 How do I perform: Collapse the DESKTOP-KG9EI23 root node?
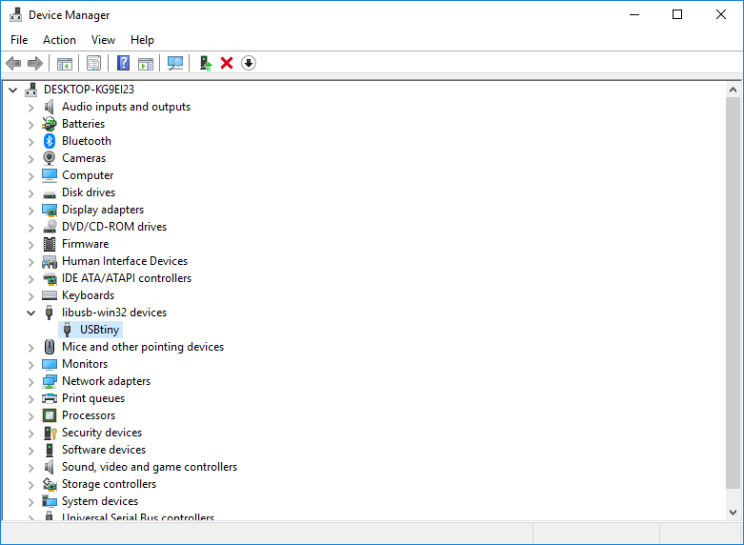(x=13, y=90)
